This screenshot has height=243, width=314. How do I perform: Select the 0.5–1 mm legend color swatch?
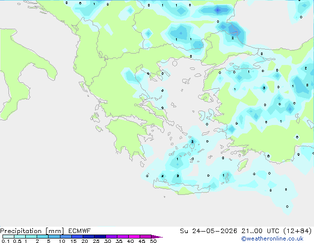[x=20, y=237]
